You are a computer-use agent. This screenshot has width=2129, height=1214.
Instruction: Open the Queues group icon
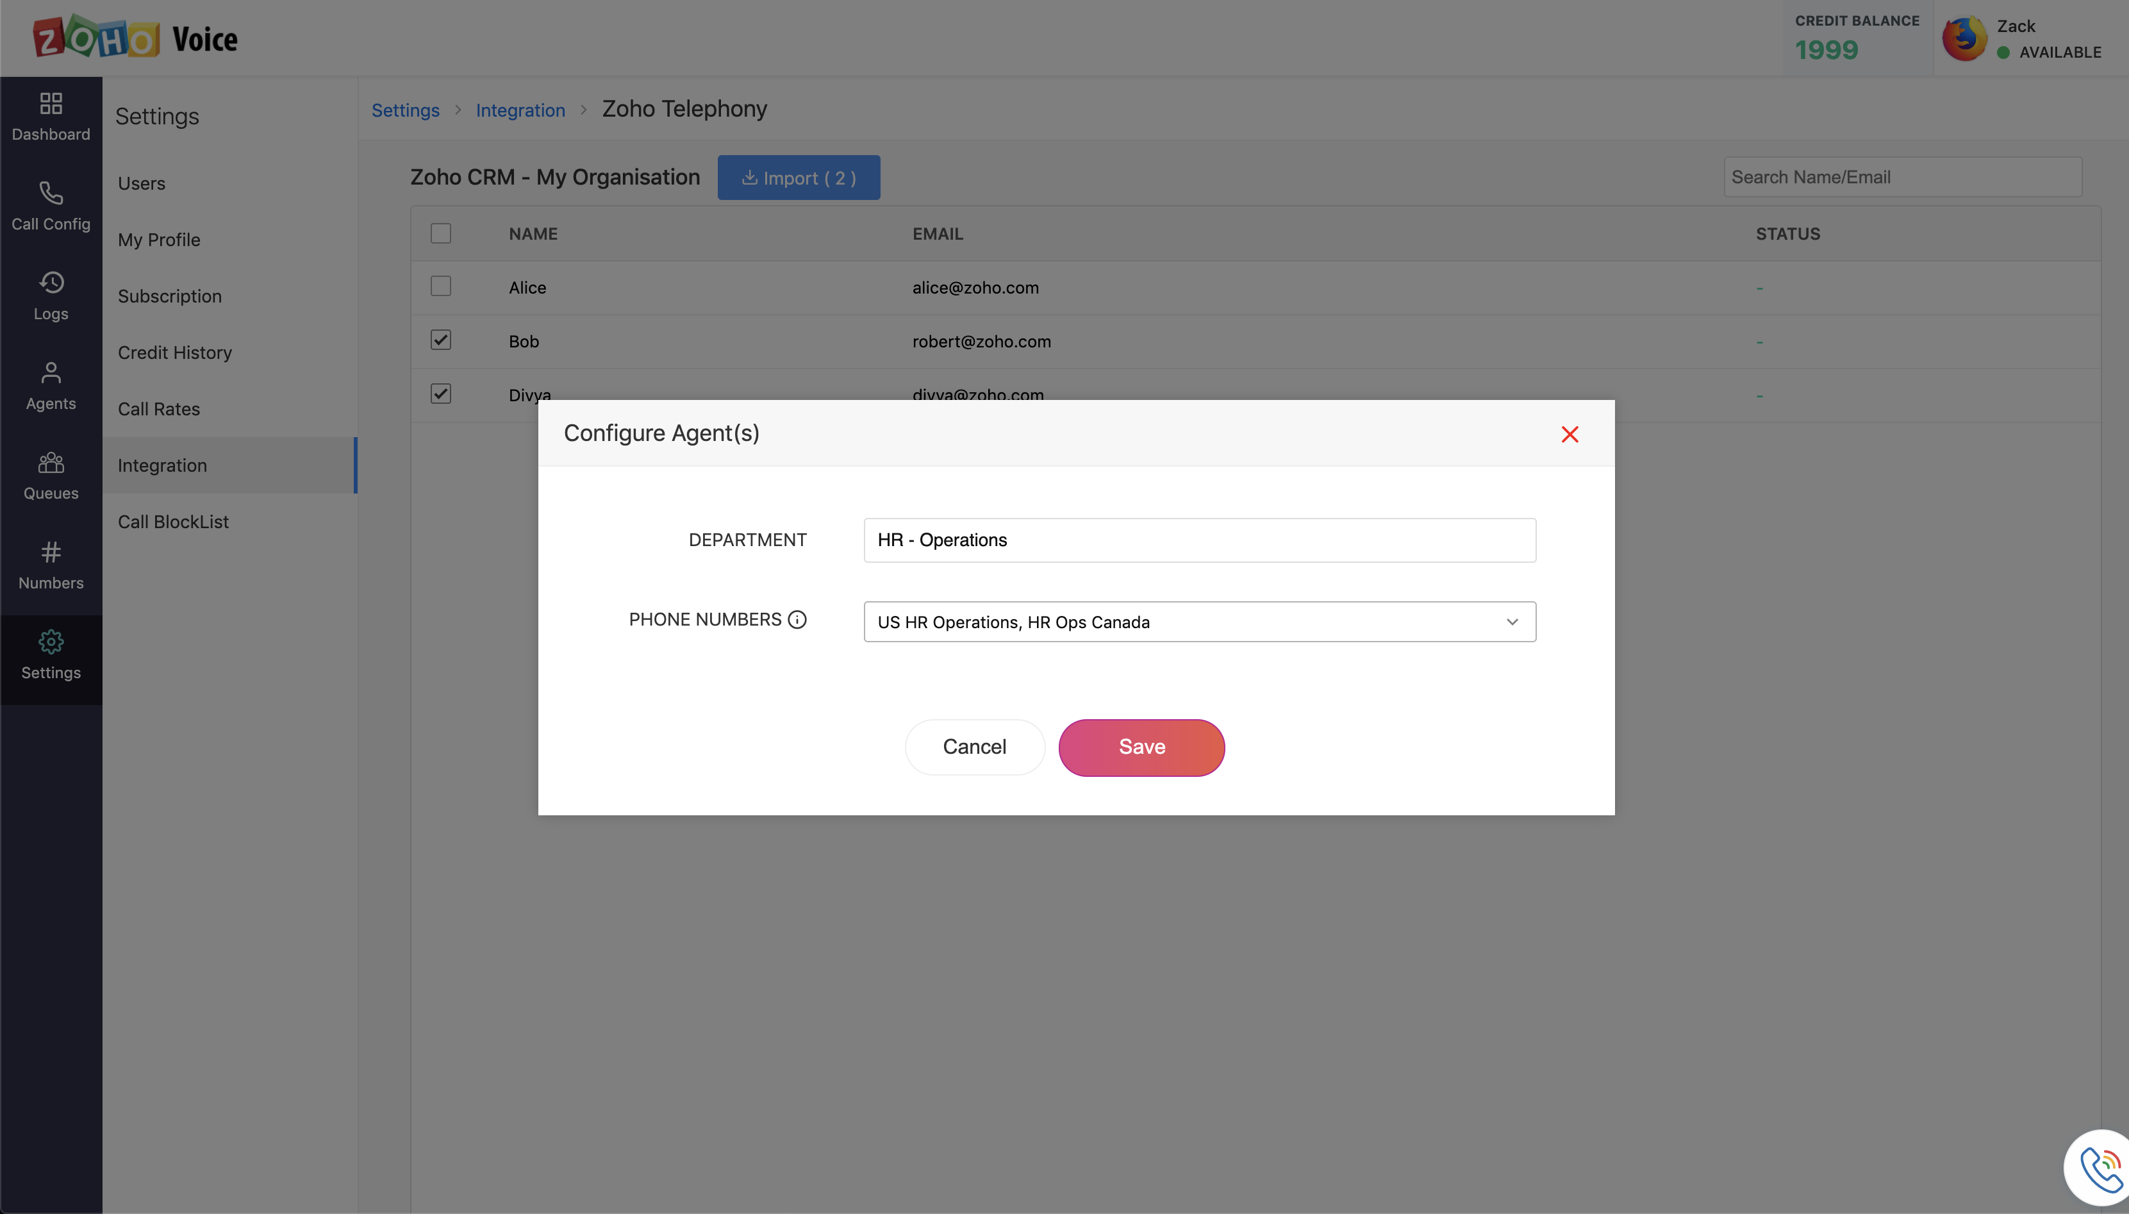coord(51,462)
